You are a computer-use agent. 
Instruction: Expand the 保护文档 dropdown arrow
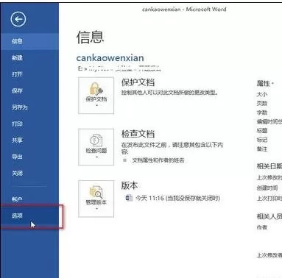coord(96,106)
